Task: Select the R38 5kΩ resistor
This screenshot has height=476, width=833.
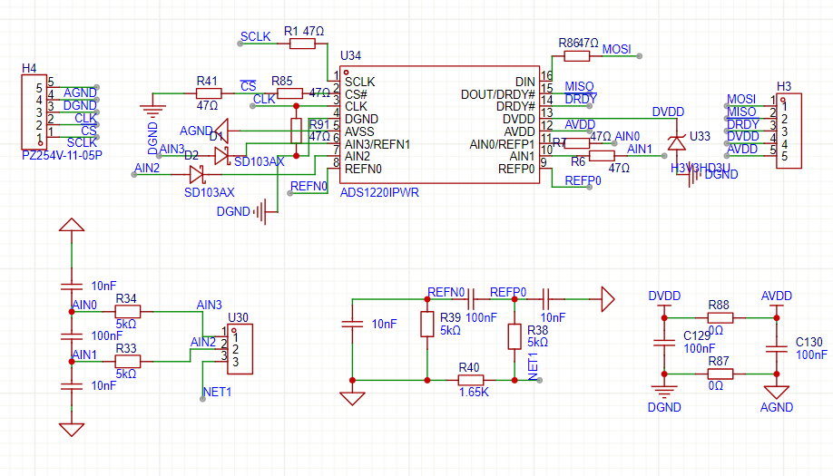Action: pos(514,336)
